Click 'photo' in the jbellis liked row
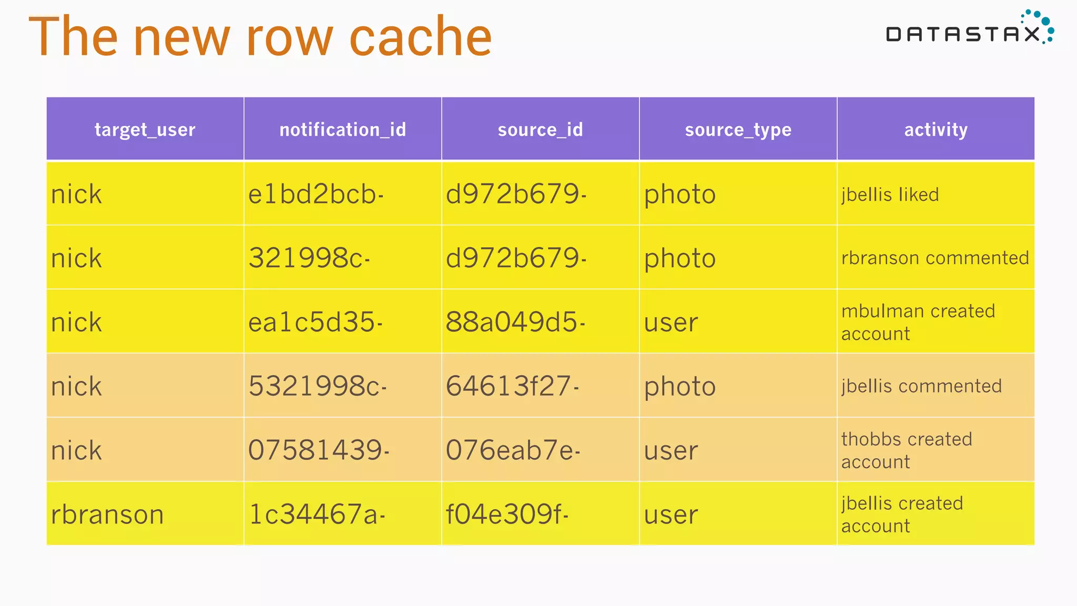 click(680, 195)
